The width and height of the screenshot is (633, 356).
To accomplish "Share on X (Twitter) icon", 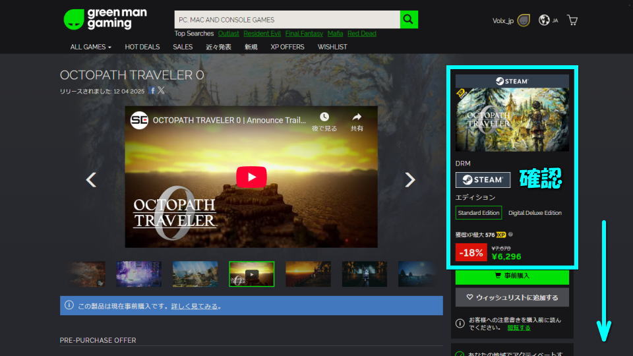I will click(161, 90).
